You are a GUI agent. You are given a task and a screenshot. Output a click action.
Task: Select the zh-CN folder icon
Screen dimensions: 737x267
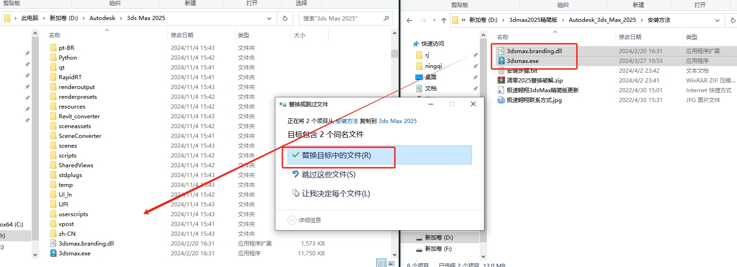[53, 233]
